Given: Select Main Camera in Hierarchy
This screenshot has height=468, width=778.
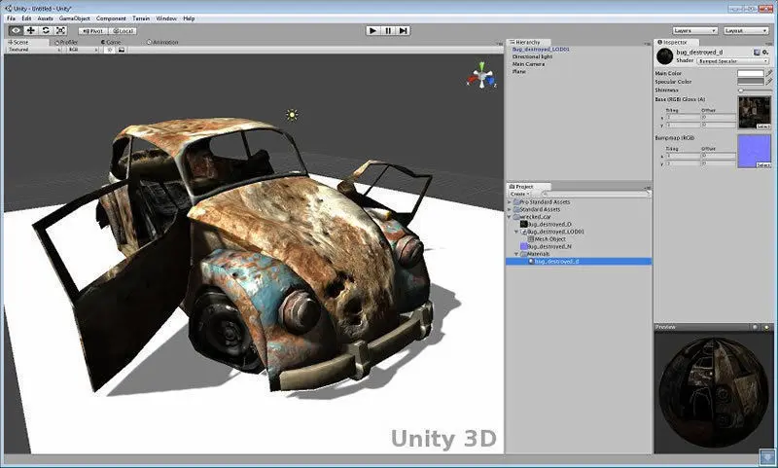Looking at the screenshot, I should coord(528,64).
